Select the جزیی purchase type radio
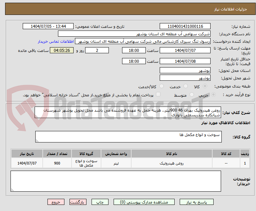This screenshot has width=256, height=211. coord(213,95)
